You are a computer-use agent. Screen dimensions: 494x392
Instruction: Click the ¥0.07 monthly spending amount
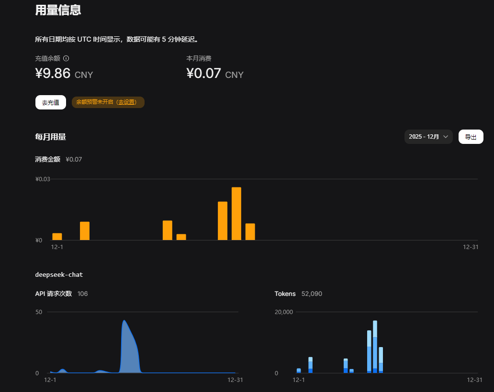coord(203,74)
